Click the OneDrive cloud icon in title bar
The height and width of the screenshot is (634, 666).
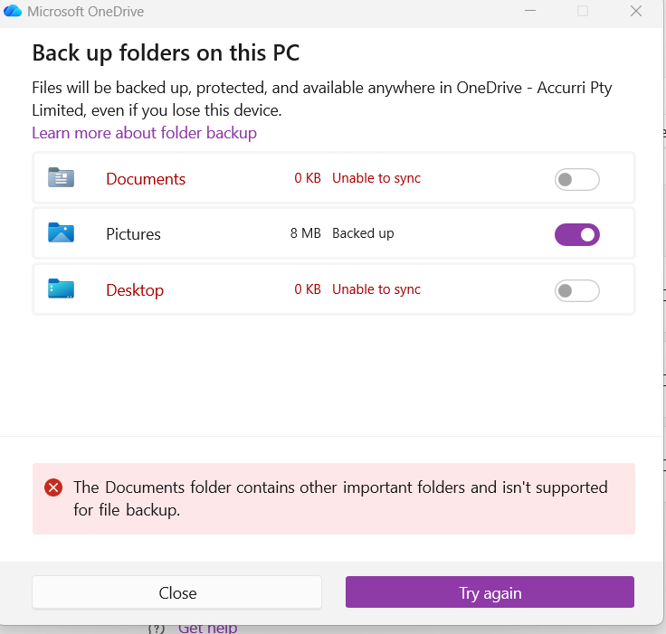(13, 12)
